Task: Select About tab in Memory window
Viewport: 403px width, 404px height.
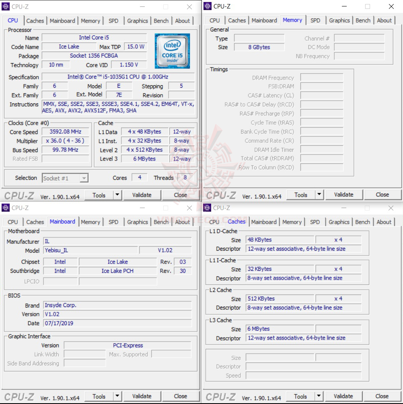Action: 384,21
